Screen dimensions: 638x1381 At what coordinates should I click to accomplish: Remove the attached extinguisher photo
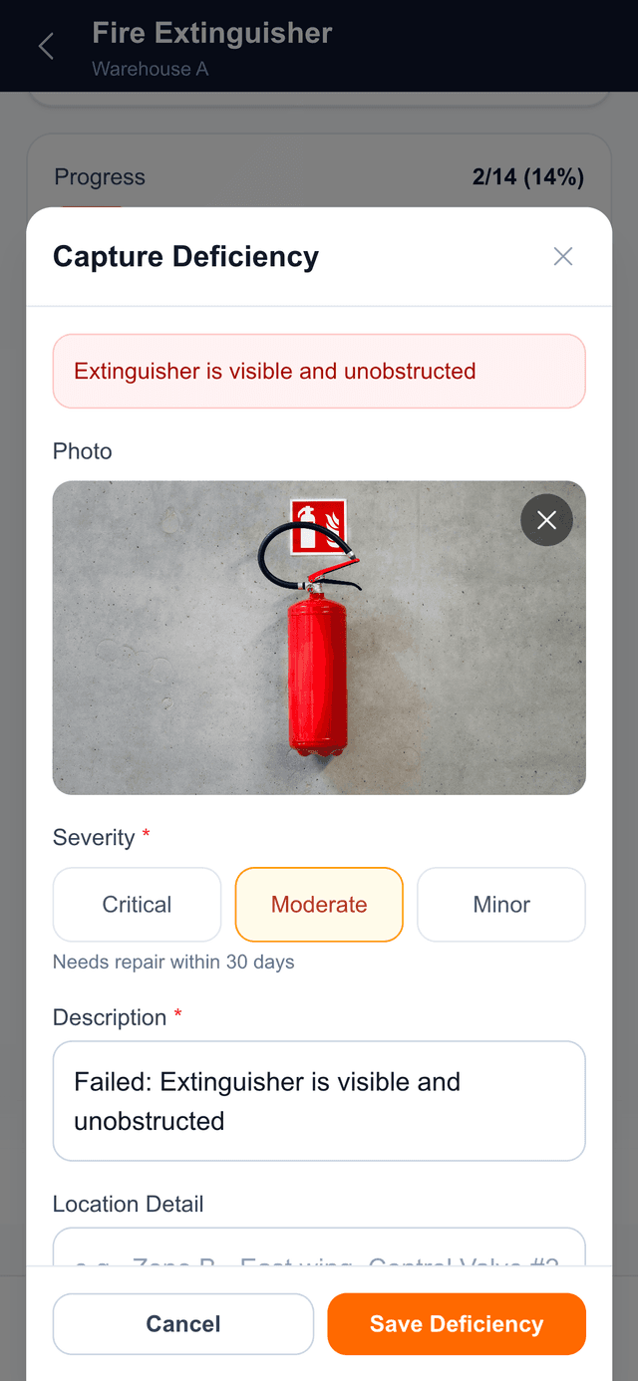546,520
